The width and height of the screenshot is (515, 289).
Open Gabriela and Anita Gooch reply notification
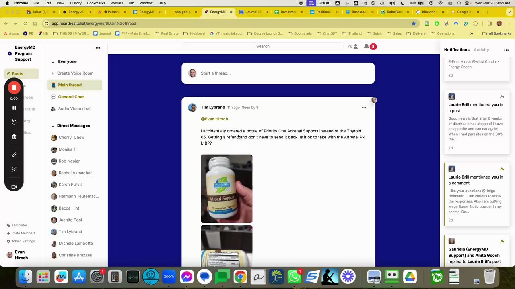coord(476,251)
